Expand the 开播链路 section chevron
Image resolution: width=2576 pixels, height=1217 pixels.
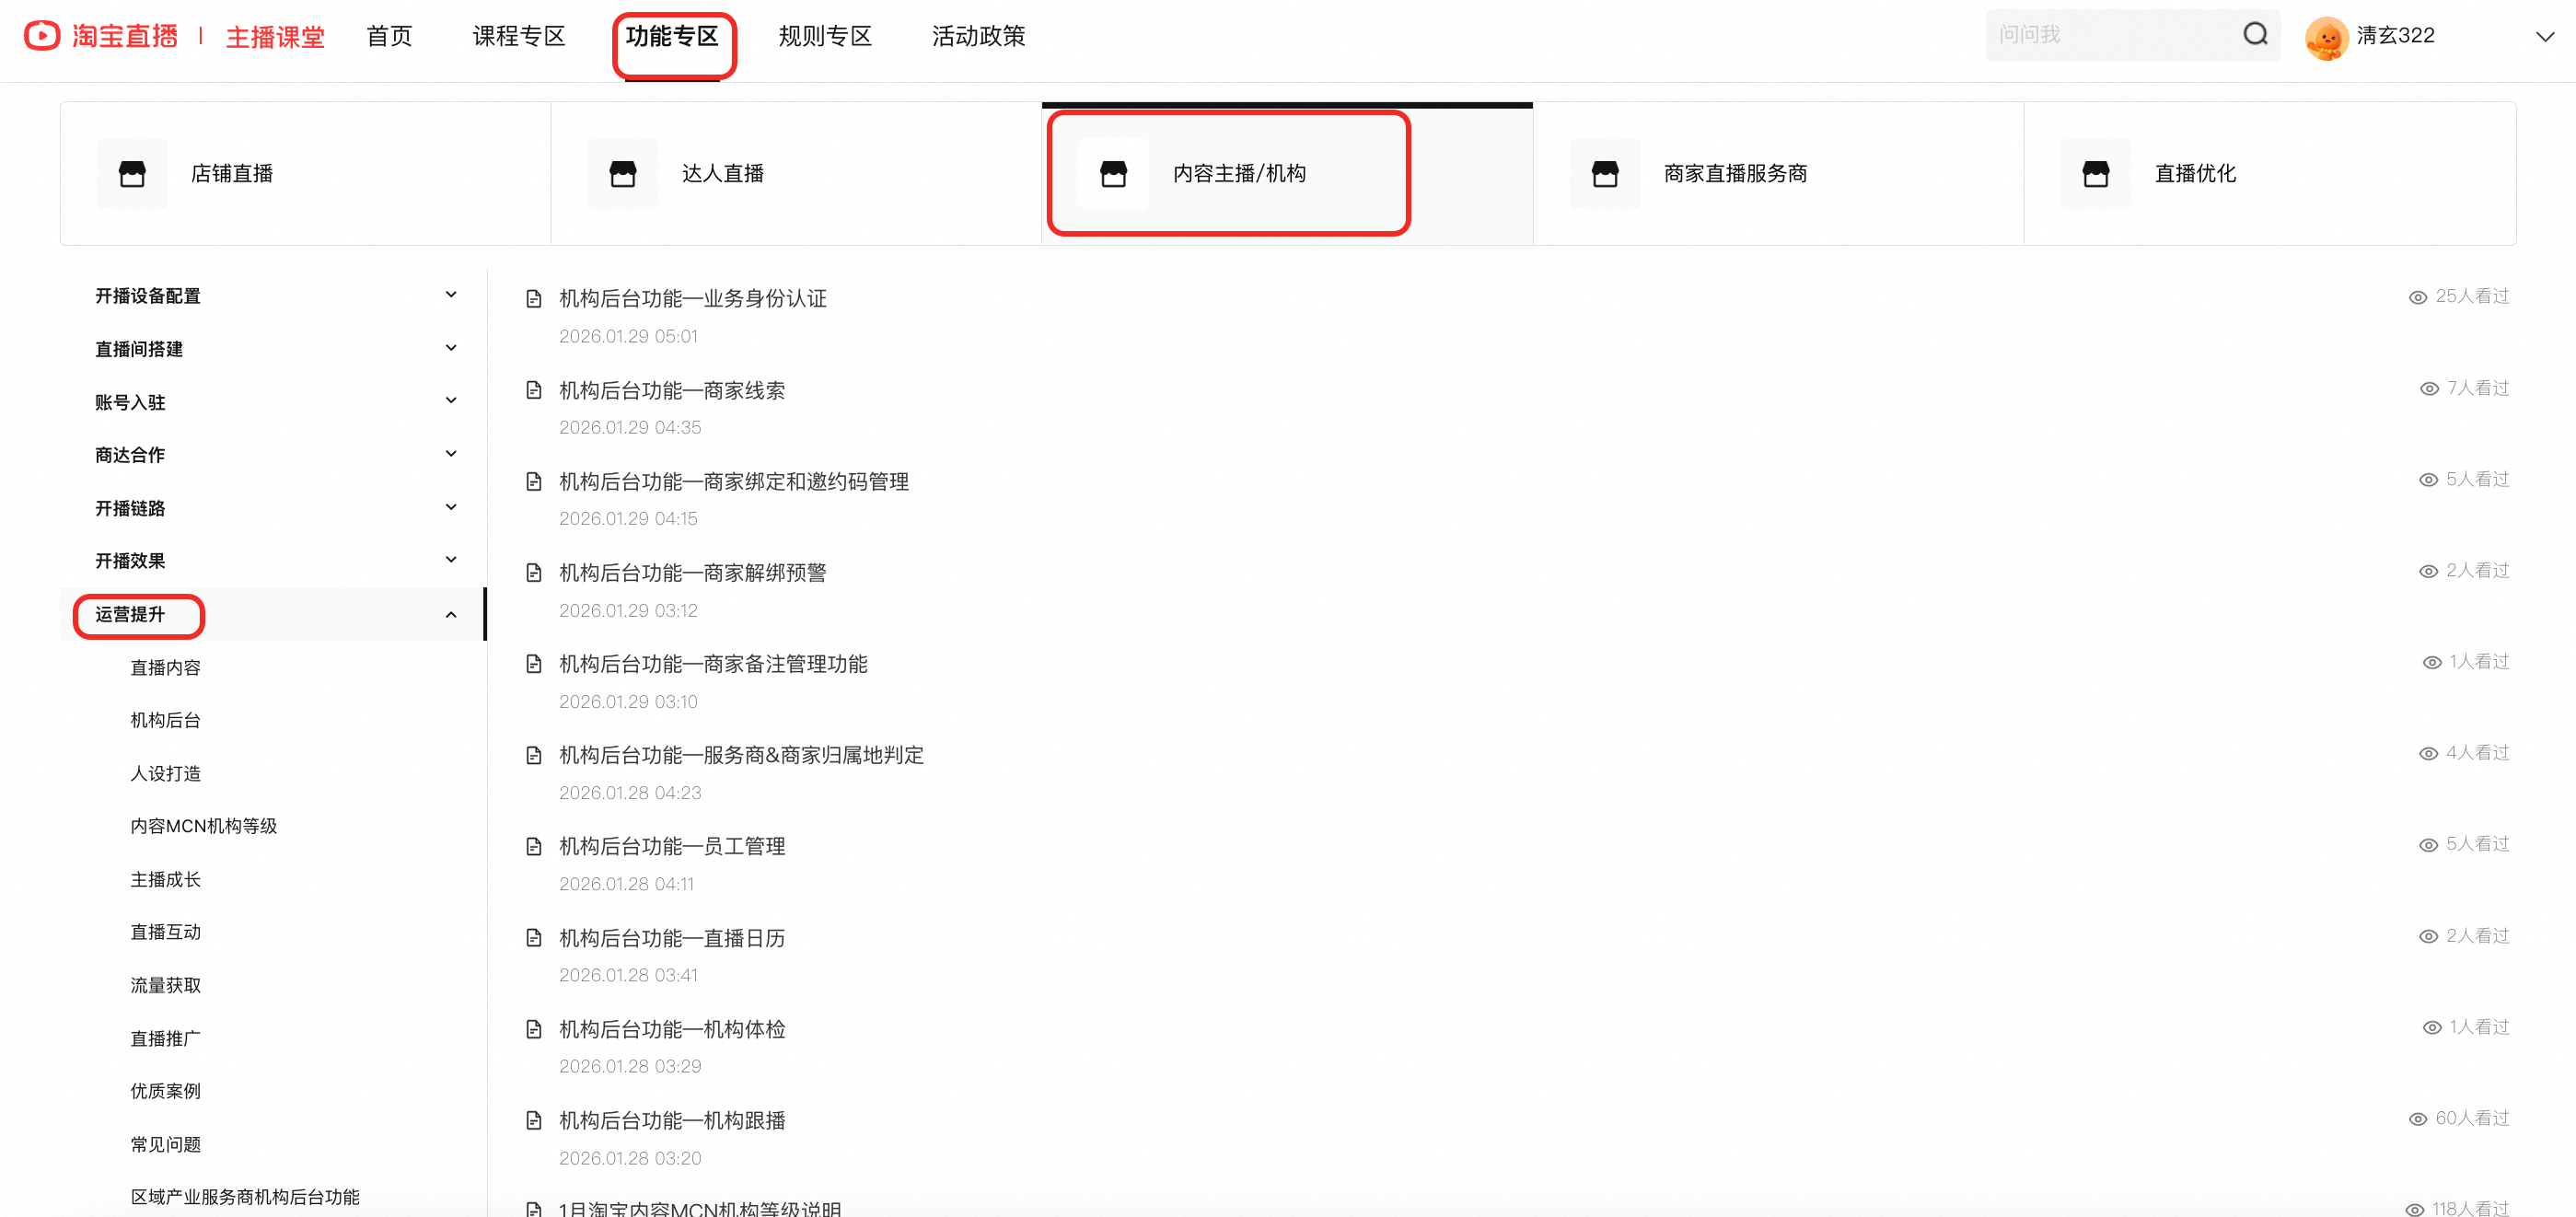pyautogui.click(x=451, y=506)
